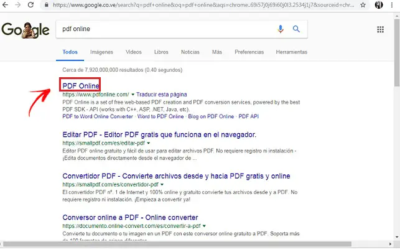Click the 'Cerca de 7,920,000,000 resultados' text
400x249 pixels.
(122, 70)
